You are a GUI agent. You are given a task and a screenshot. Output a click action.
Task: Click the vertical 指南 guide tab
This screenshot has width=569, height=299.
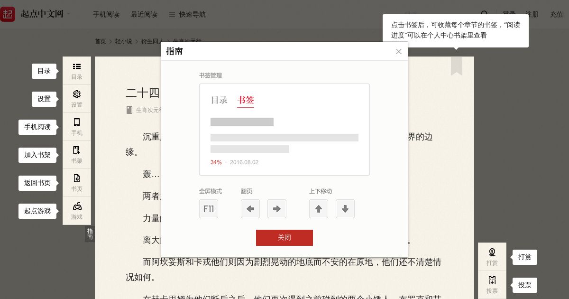90,234
